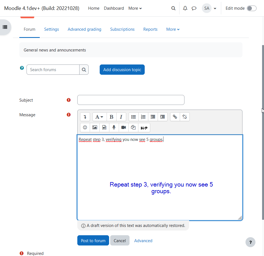
Task: Open the emoji picker
Action: tap(85, 128)
